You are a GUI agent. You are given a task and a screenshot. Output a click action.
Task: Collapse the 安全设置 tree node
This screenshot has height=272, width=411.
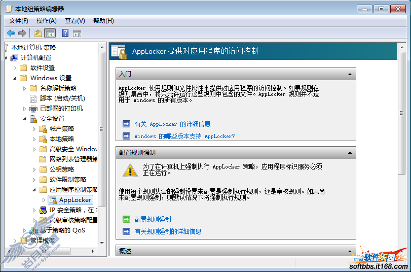pyautogui.click(x=24, y=119)
